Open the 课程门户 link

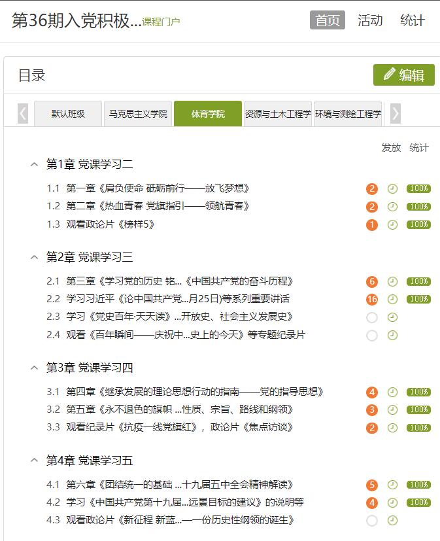[x=161, y=22]
